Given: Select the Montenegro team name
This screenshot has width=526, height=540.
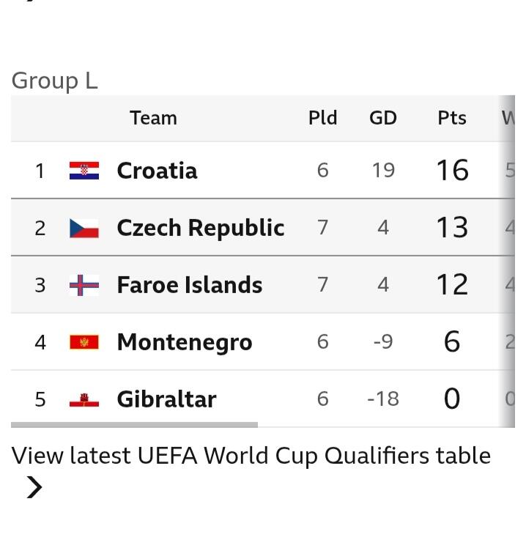Looking at the screenshot, I should [184, 342].
